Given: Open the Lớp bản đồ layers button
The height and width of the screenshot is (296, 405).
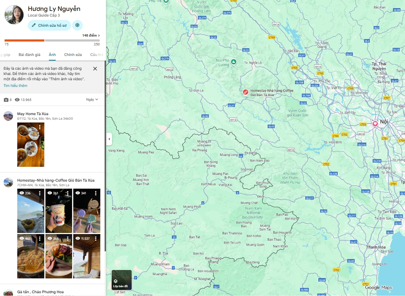Looking at the screenshot, I should 122,280.
